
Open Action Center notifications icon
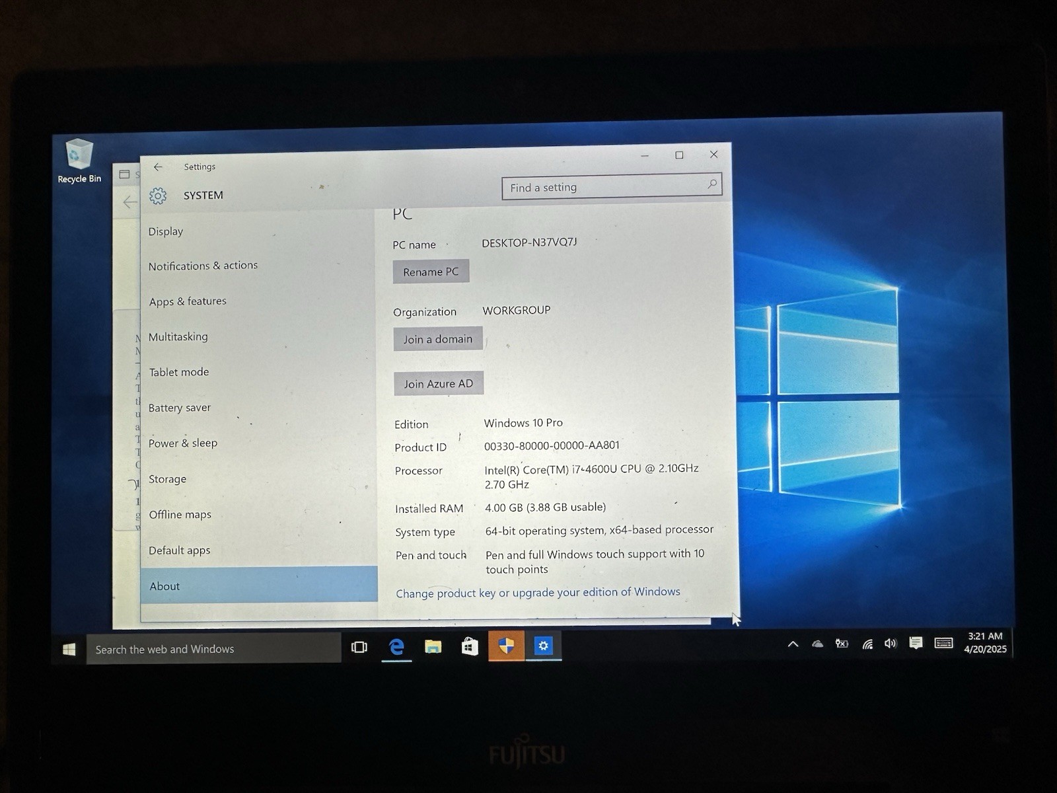(x=916, y=643)
